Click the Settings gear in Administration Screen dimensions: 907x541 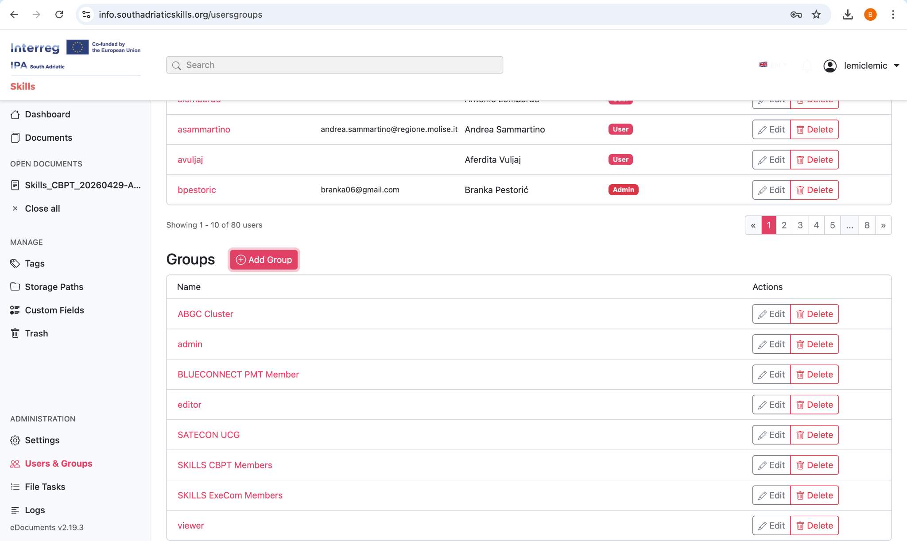click(x=15, y=440)
